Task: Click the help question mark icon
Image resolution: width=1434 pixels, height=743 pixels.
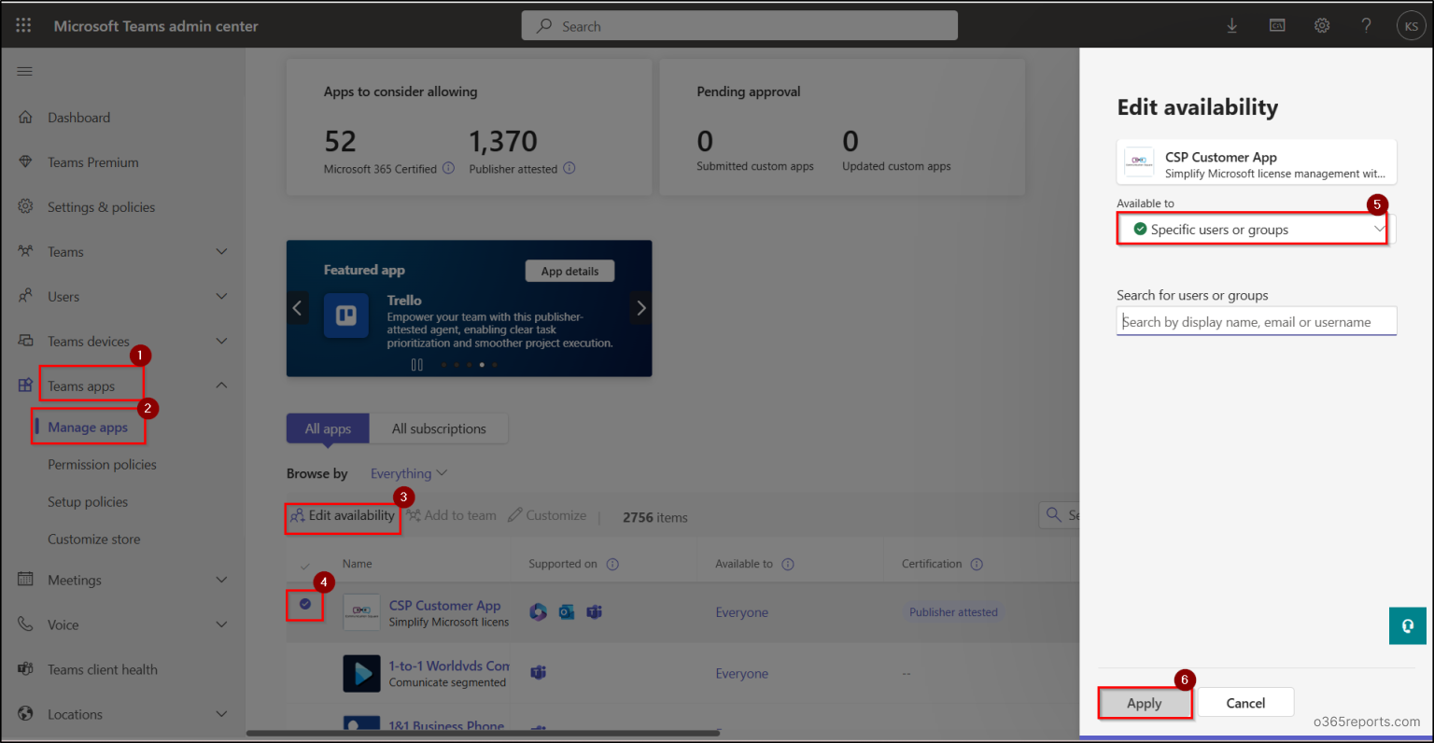Action: [1367, 26]
